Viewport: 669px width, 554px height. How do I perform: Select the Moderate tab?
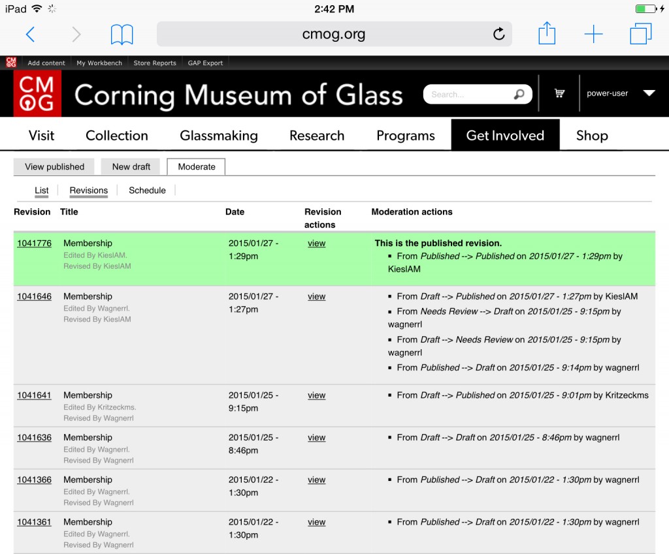coord(196,166)
